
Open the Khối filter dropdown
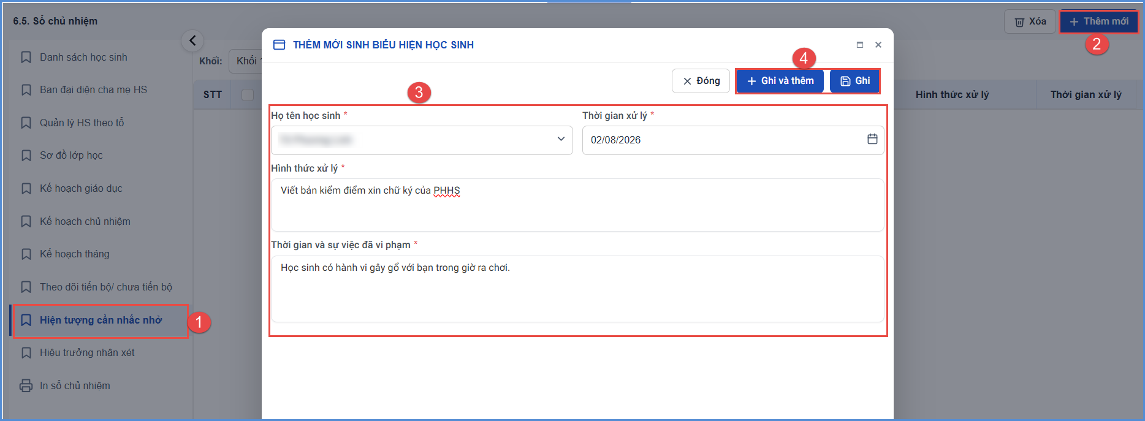point(246,61)
